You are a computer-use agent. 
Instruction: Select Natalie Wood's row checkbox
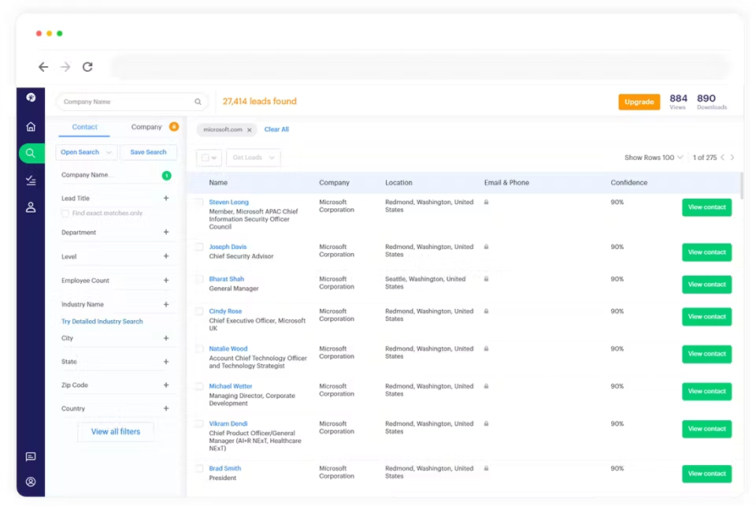point(198,348)
